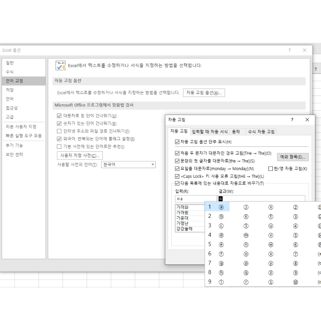Open the 사용할 사전 언어 dropdown
This screenshot has height=321, width=321.
point(152,165)
